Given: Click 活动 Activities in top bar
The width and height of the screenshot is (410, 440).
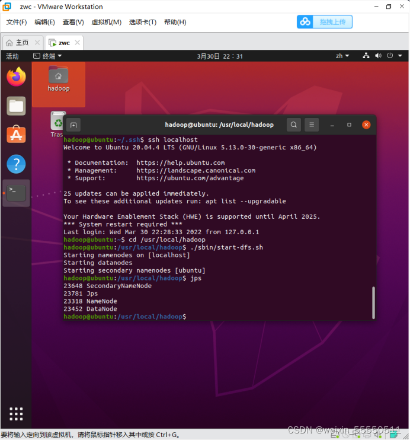Looking at the screenshot, I should (x=12, y=56).
